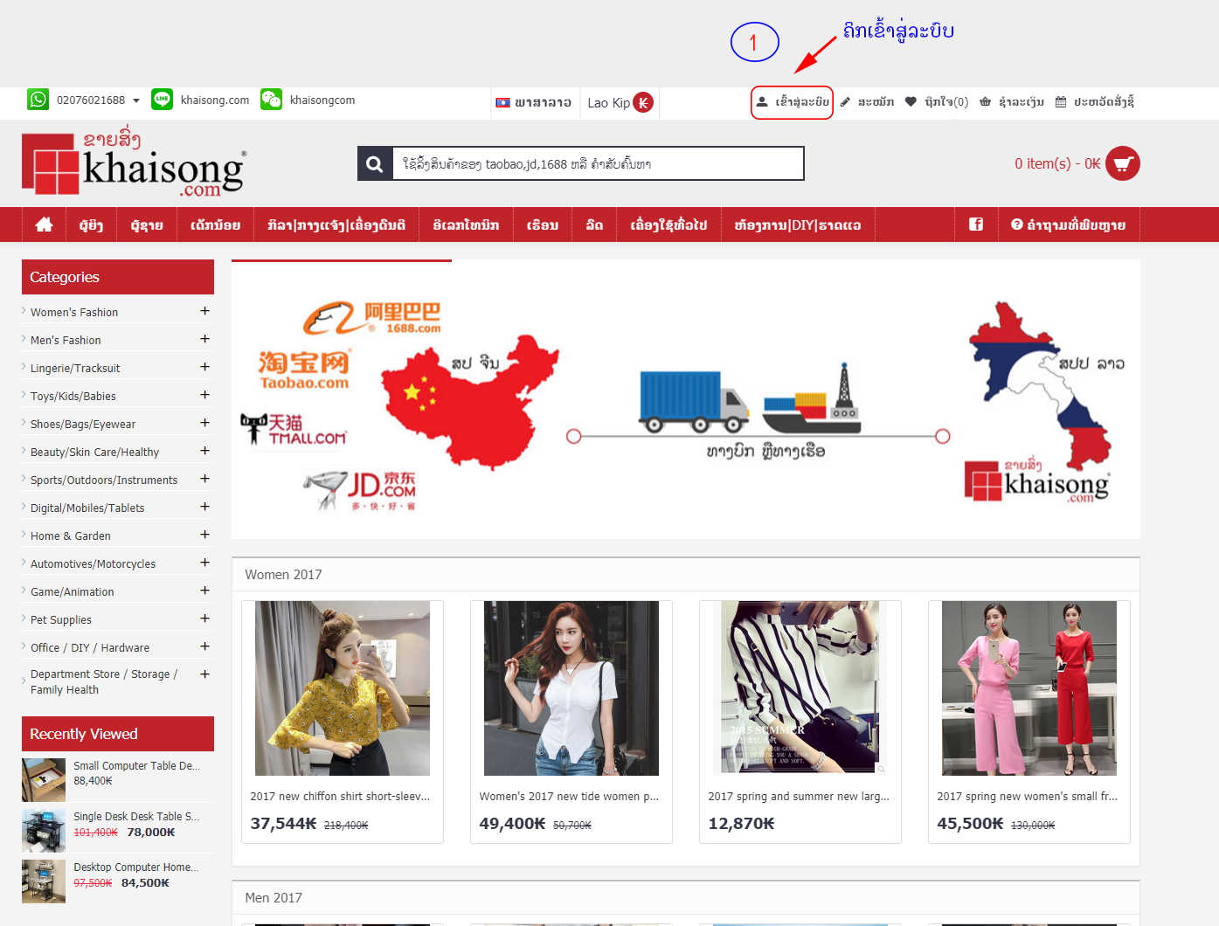Image resolution: width=1219 pixels, height=926 pixels.
Task: Open Women's Fashion category link
Action: 74,312
